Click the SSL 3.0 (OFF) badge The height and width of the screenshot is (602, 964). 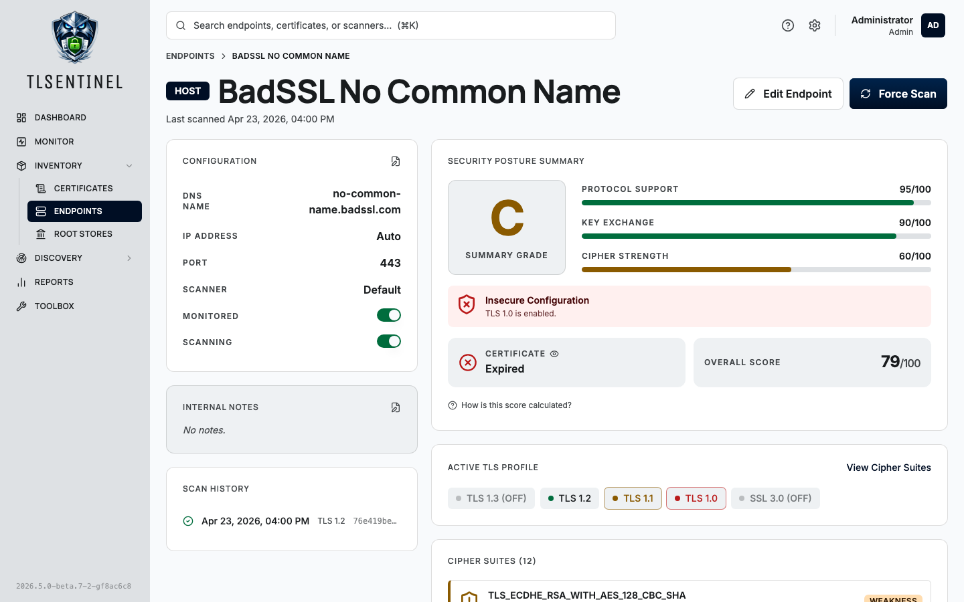coord(775,498)
